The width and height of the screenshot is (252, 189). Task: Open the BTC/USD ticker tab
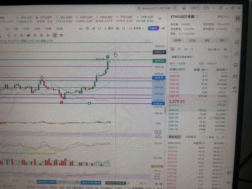[24, 19]
